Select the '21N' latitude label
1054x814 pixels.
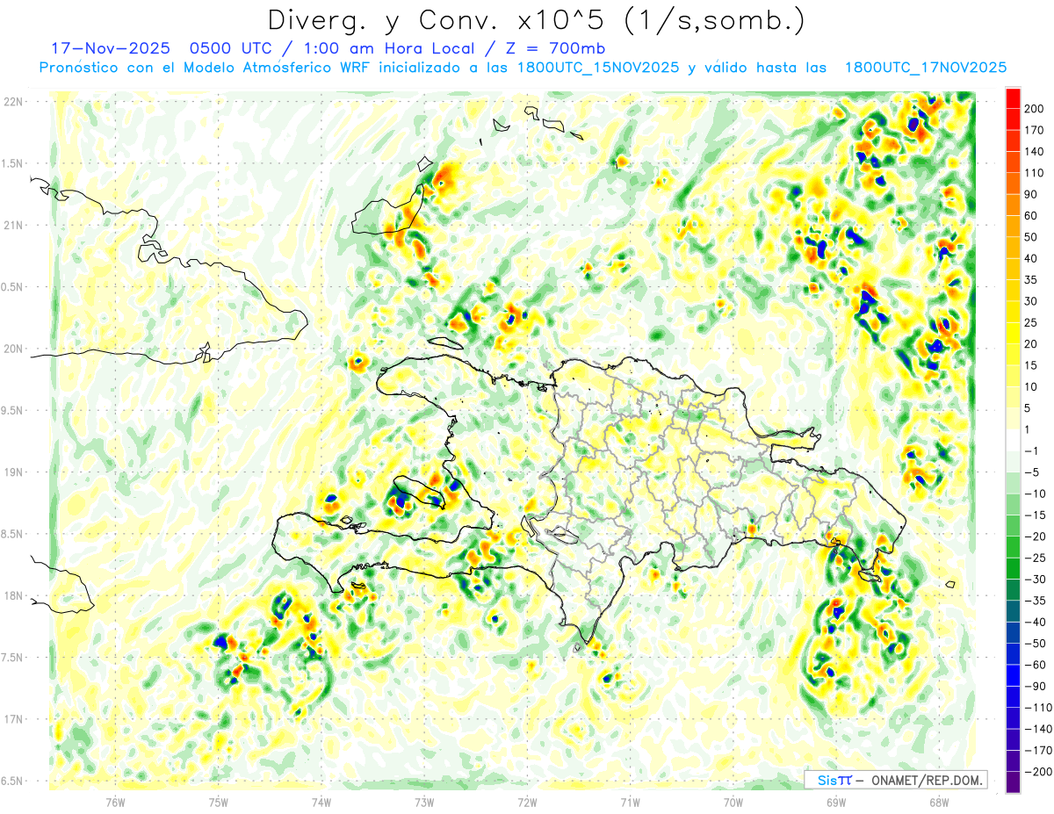point(13,225)
